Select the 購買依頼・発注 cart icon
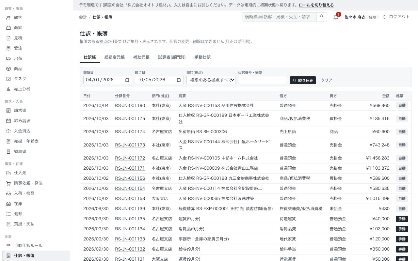The width and height of the screenshot is (418, 261). pyautogui.click(x=8, y=183)
